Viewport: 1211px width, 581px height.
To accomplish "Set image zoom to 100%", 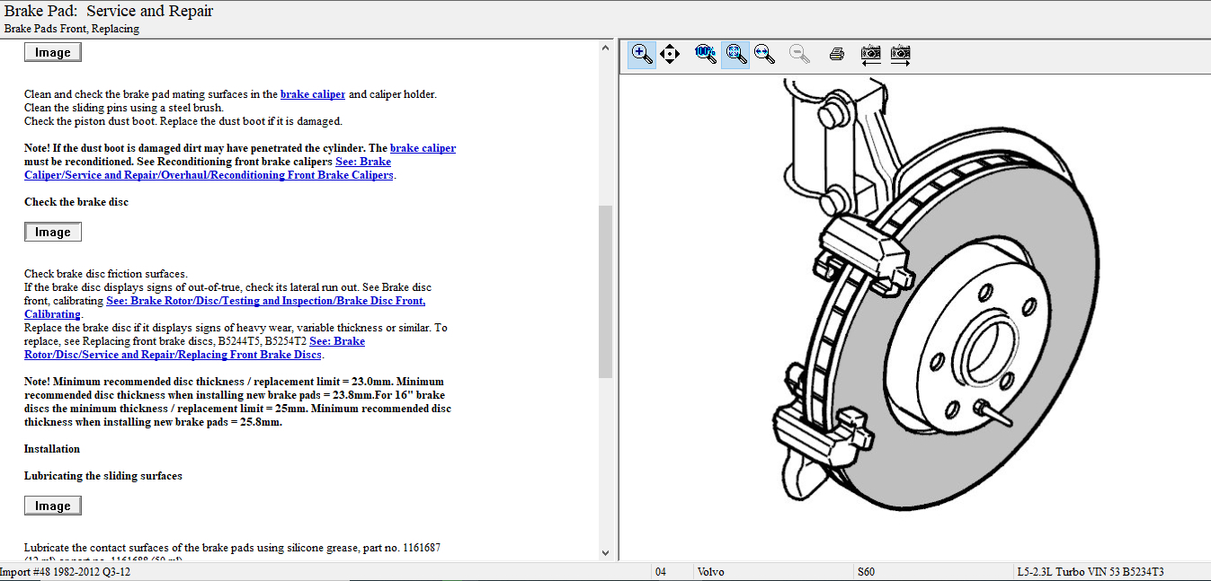I will [x=706, y=54].
